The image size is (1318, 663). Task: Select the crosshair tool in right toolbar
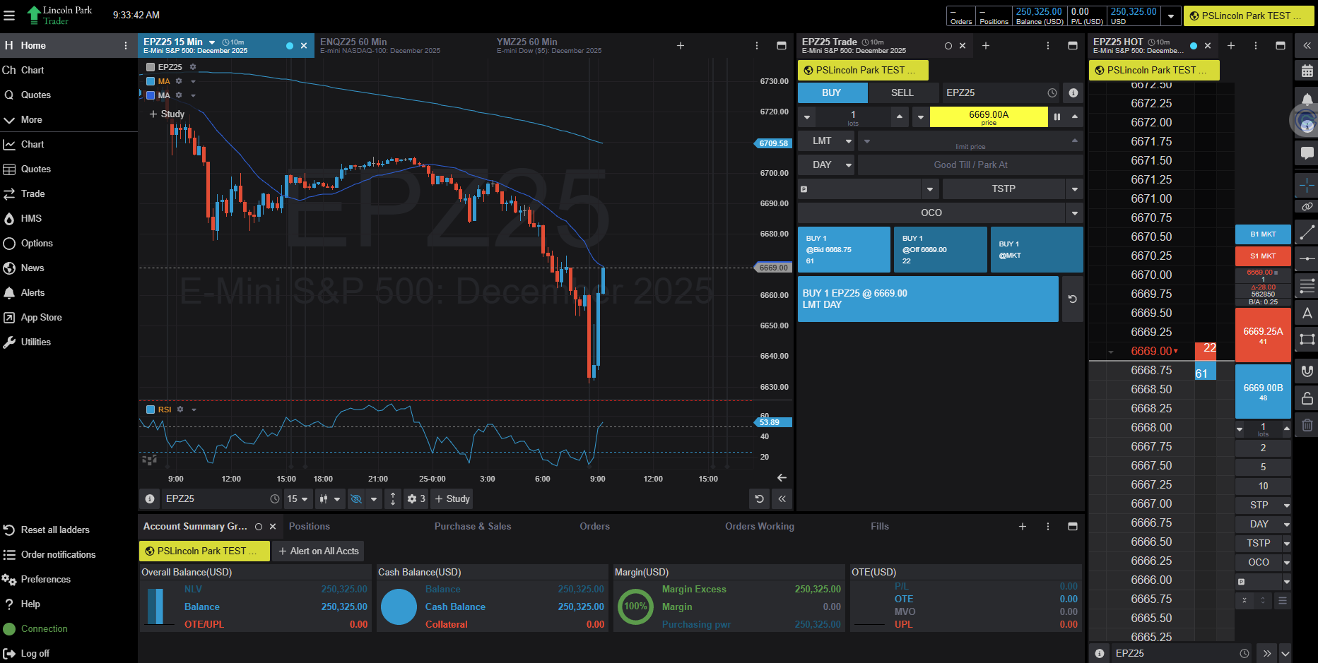click(1307, 186)
